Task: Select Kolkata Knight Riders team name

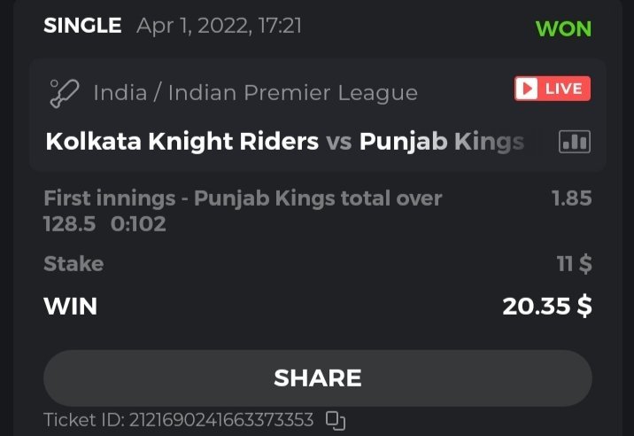Action: (x=182, y=142)
